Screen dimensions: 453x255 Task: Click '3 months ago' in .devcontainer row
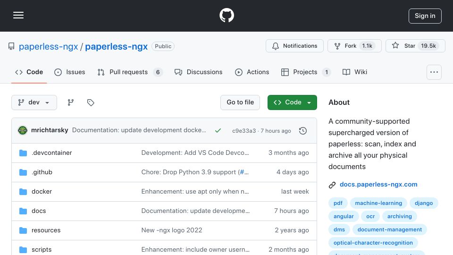point(289,153)
